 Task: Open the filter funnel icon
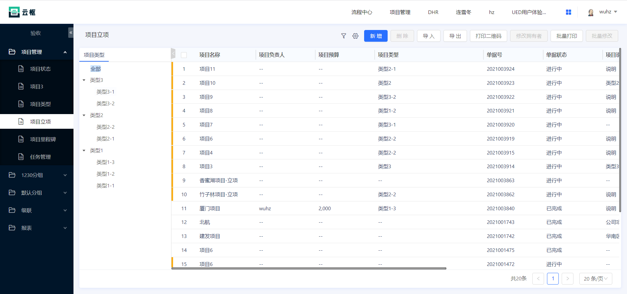pyautogui.click(x=344, y=36)
